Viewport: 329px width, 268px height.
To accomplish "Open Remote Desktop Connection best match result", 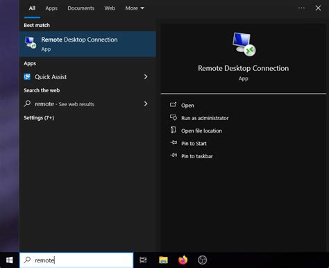I will (87, 44).
